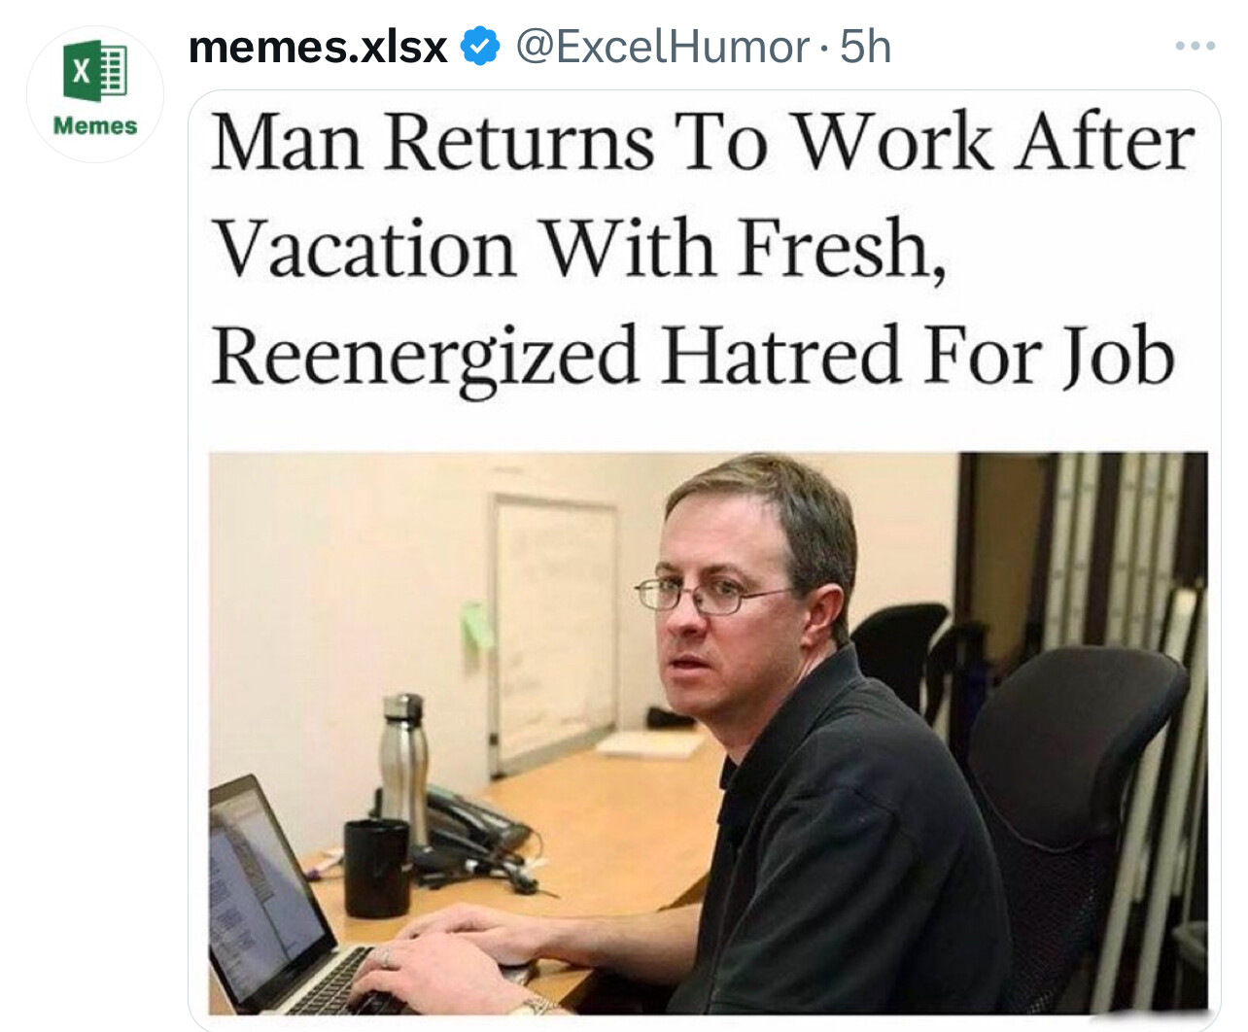Click the 5h timestamp to open the tweet
Screen dimensions: 1248x1032
tap(865, 47)
